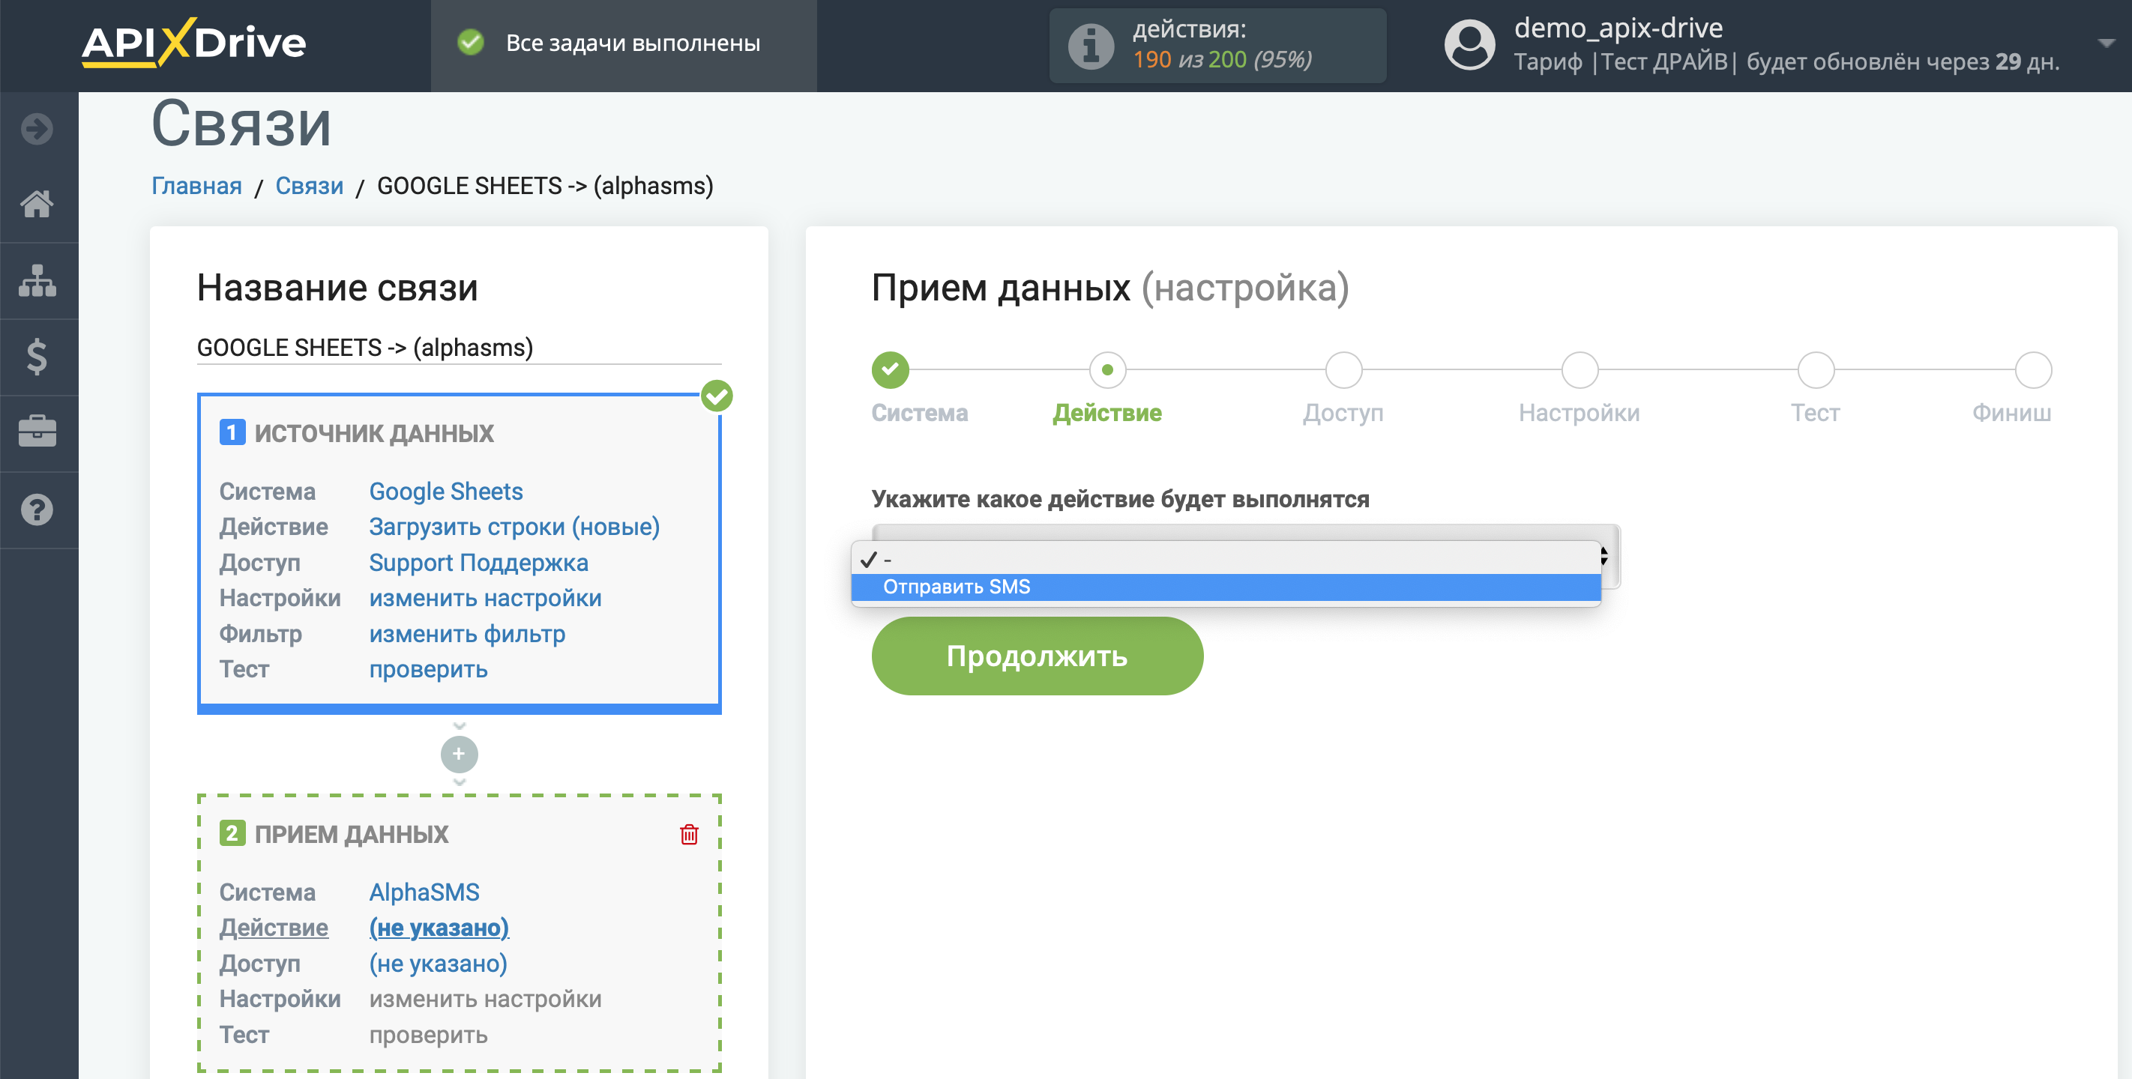This screenshot has height=1079, width=2132.
Task: Select Настройки step in wizard
Action: click(1580, 370)
